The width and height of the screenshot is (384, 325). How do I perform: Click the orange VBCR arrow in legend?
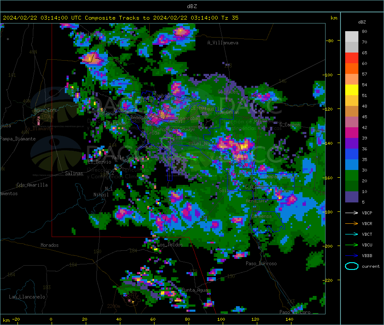(x=352, y=223)
